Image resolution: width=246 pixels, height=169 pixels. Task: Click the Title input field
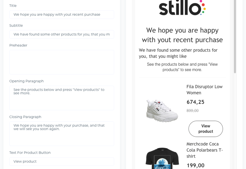[x=61, y=15]
